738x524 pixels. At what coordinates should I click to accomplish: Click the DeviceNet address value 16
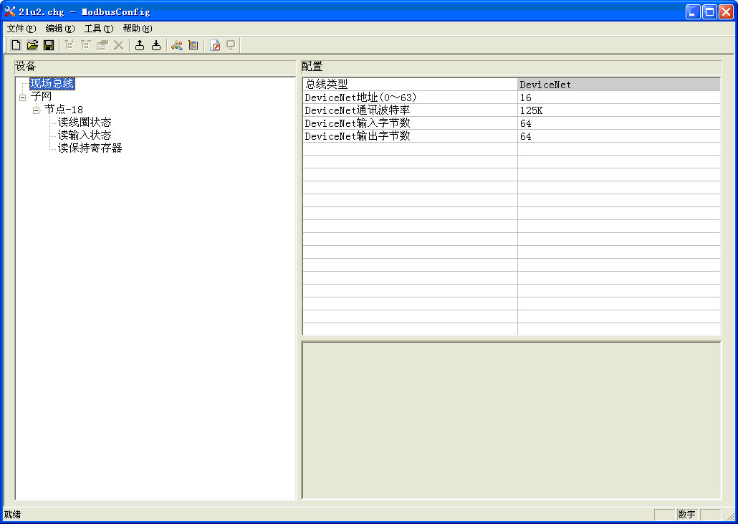[x=618, y=97]
